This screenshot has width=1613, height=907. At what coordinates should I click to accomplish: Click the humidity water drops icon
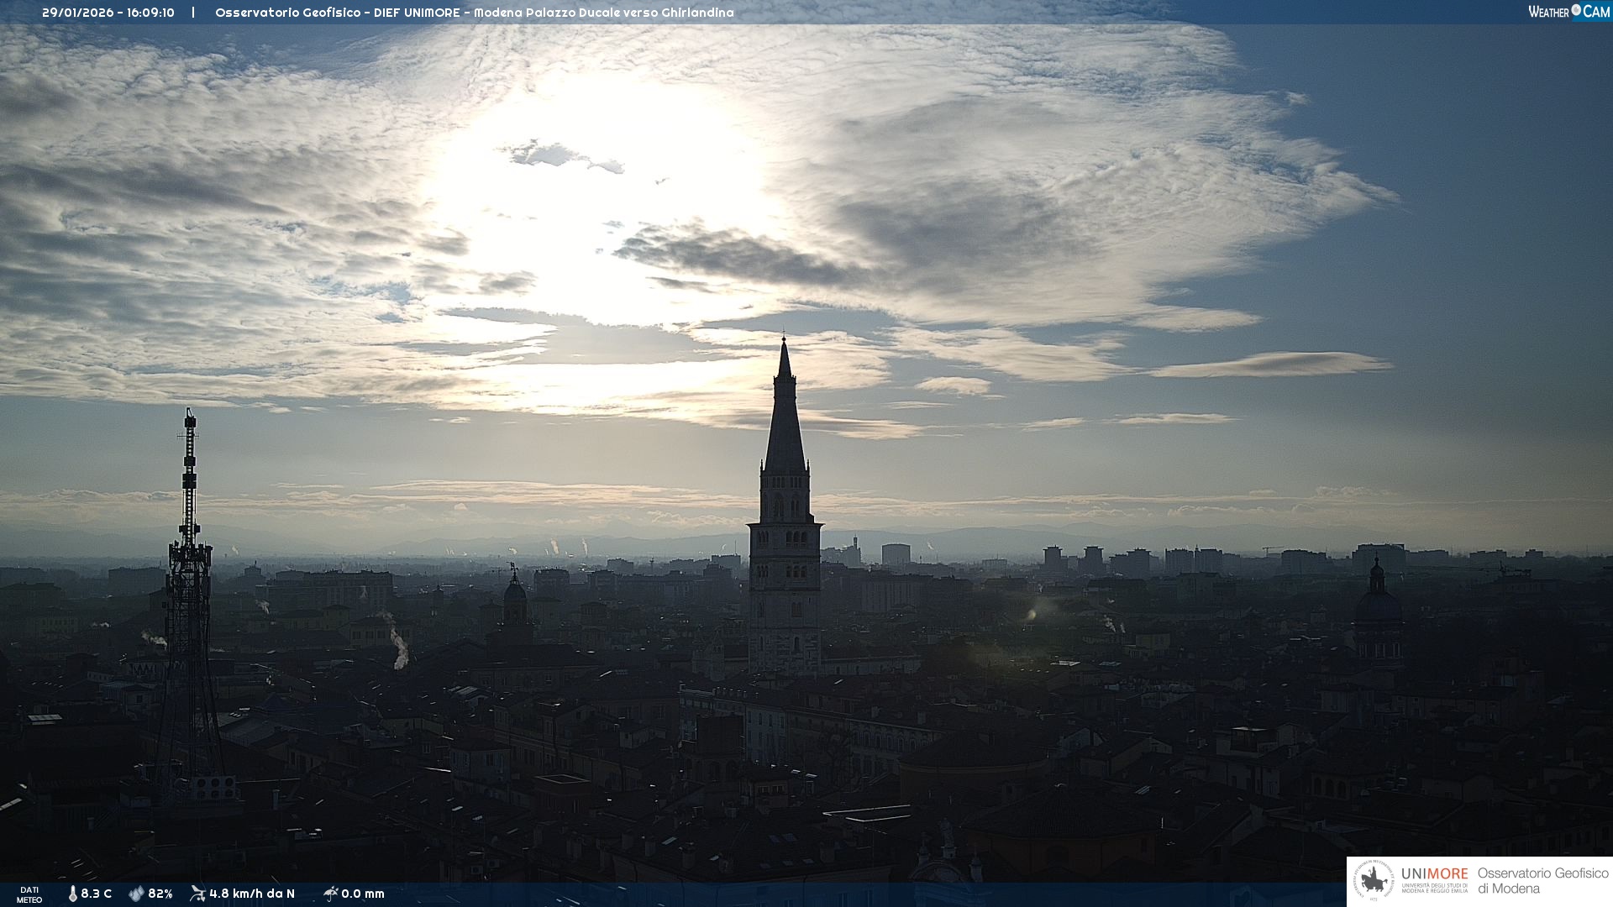tap(136, 894)
